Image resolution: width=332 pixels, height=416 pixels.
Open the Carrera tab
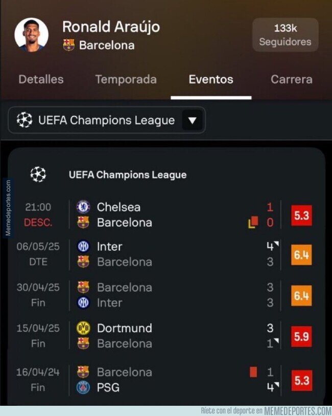coord(291,80)
